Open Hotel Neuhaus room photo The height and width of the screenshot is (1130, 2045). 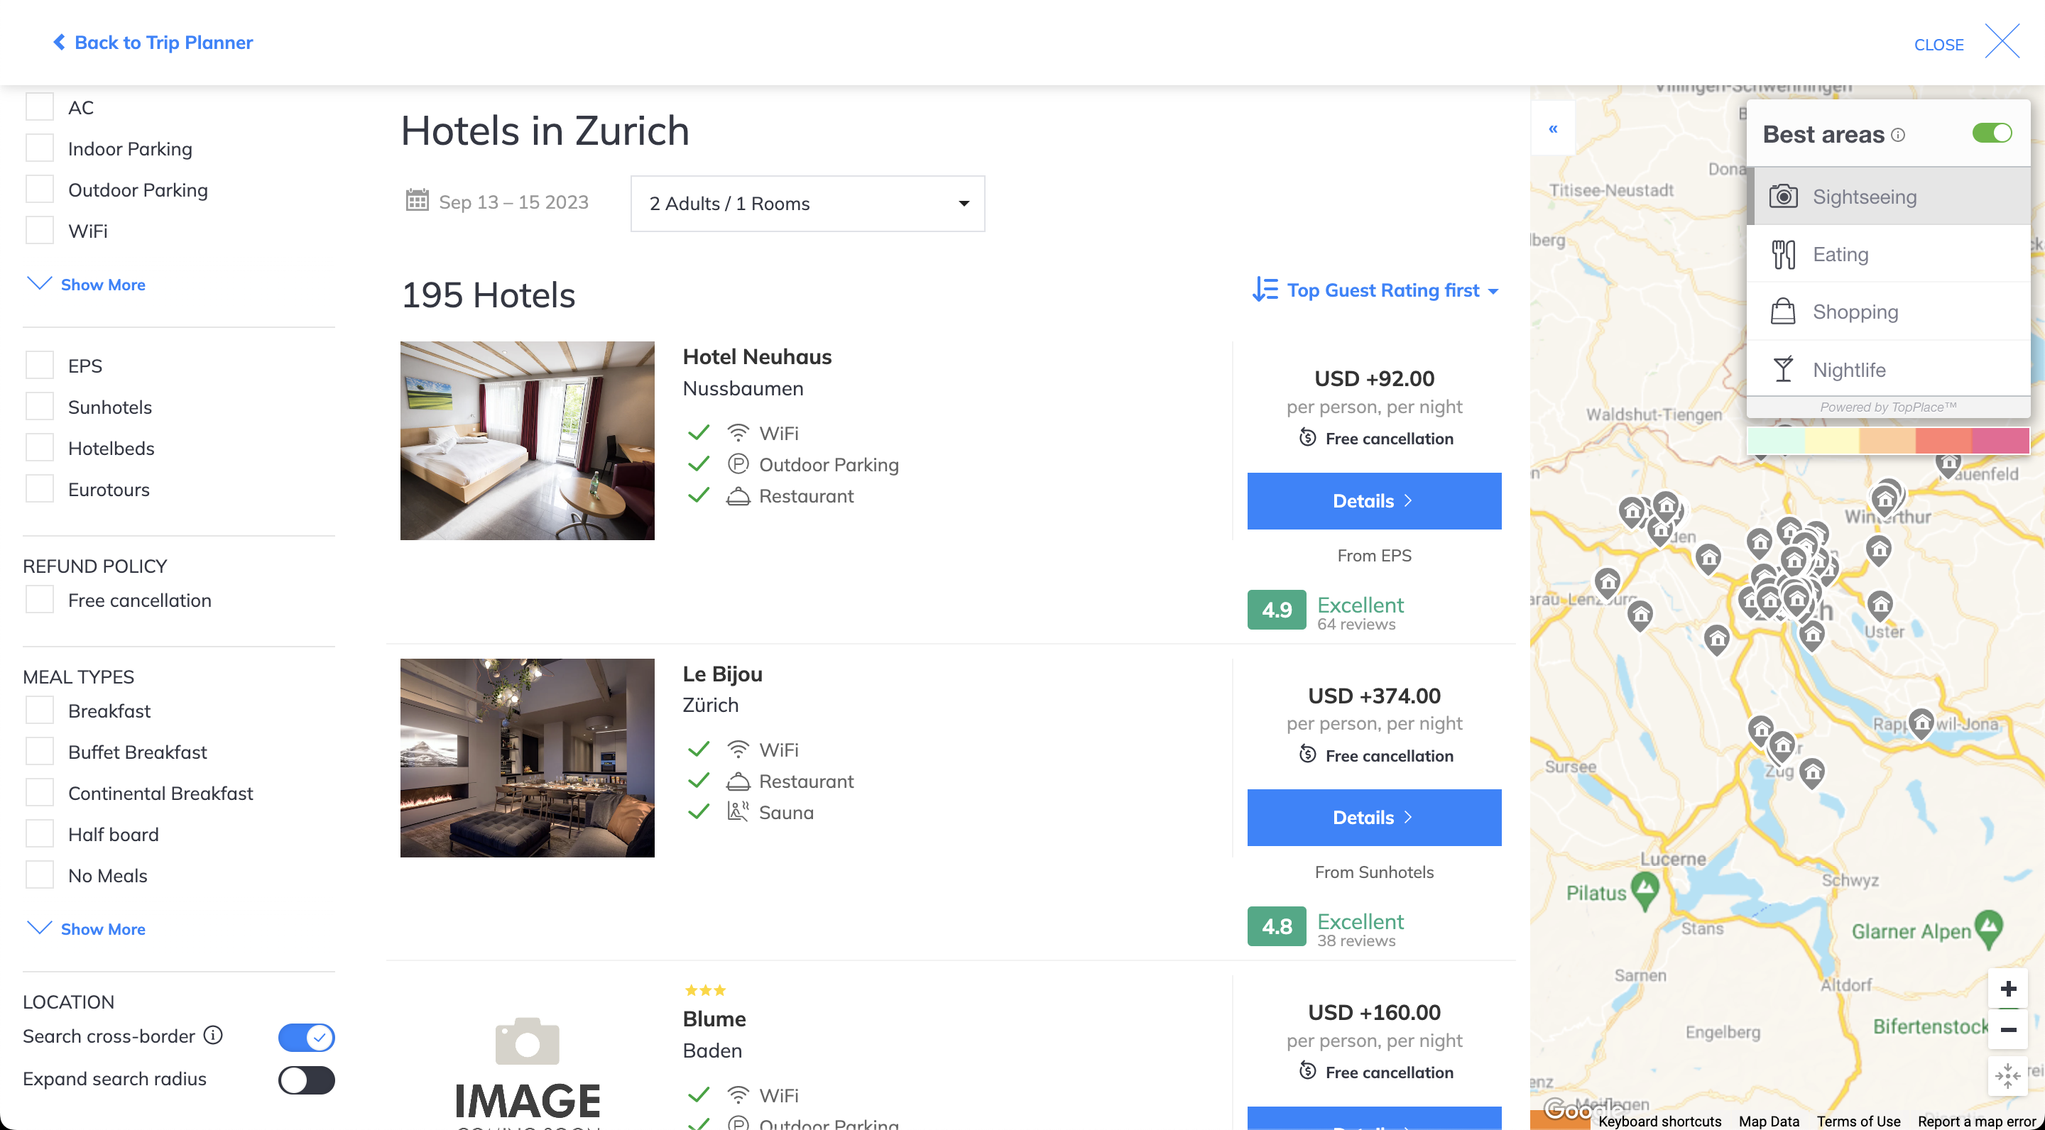527,440
